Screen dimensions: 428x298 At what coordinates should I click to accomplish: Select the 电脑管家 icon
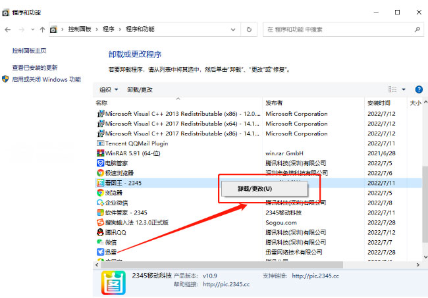(x=101, y=163)
